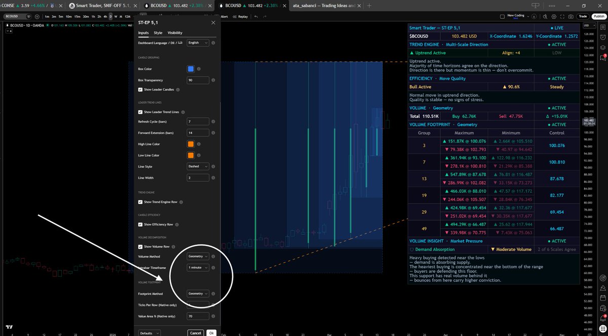Toggle Show Efficiency Row checkbox

pyautogui.click(x=140, y=224)
